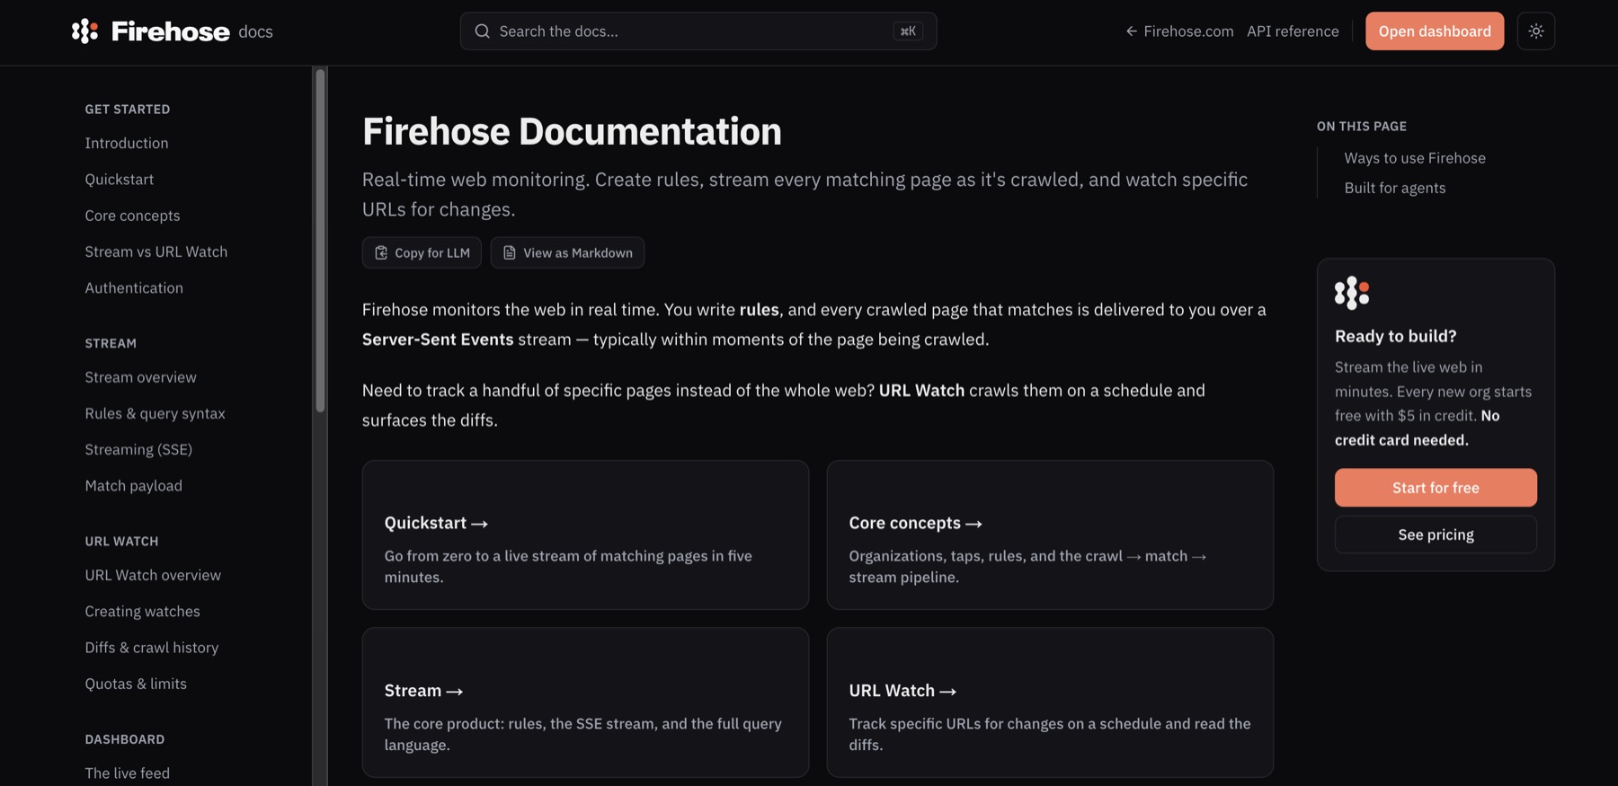Open the Core concepts card
This screenshot has height=786, width=1618.
1050,535
